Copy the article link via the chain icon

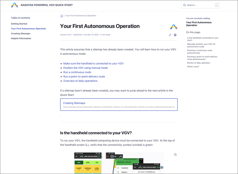[170, 35]
